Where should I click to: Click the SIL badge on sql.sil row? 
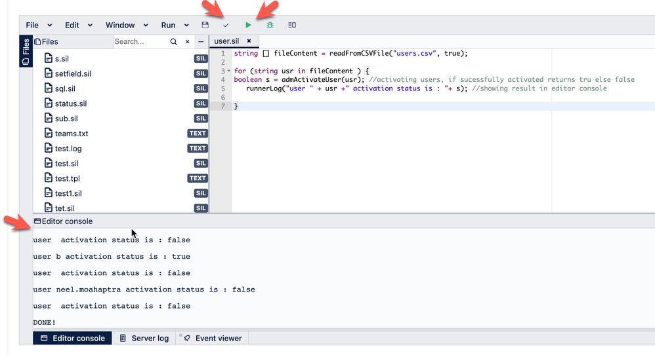coord(201,88)
